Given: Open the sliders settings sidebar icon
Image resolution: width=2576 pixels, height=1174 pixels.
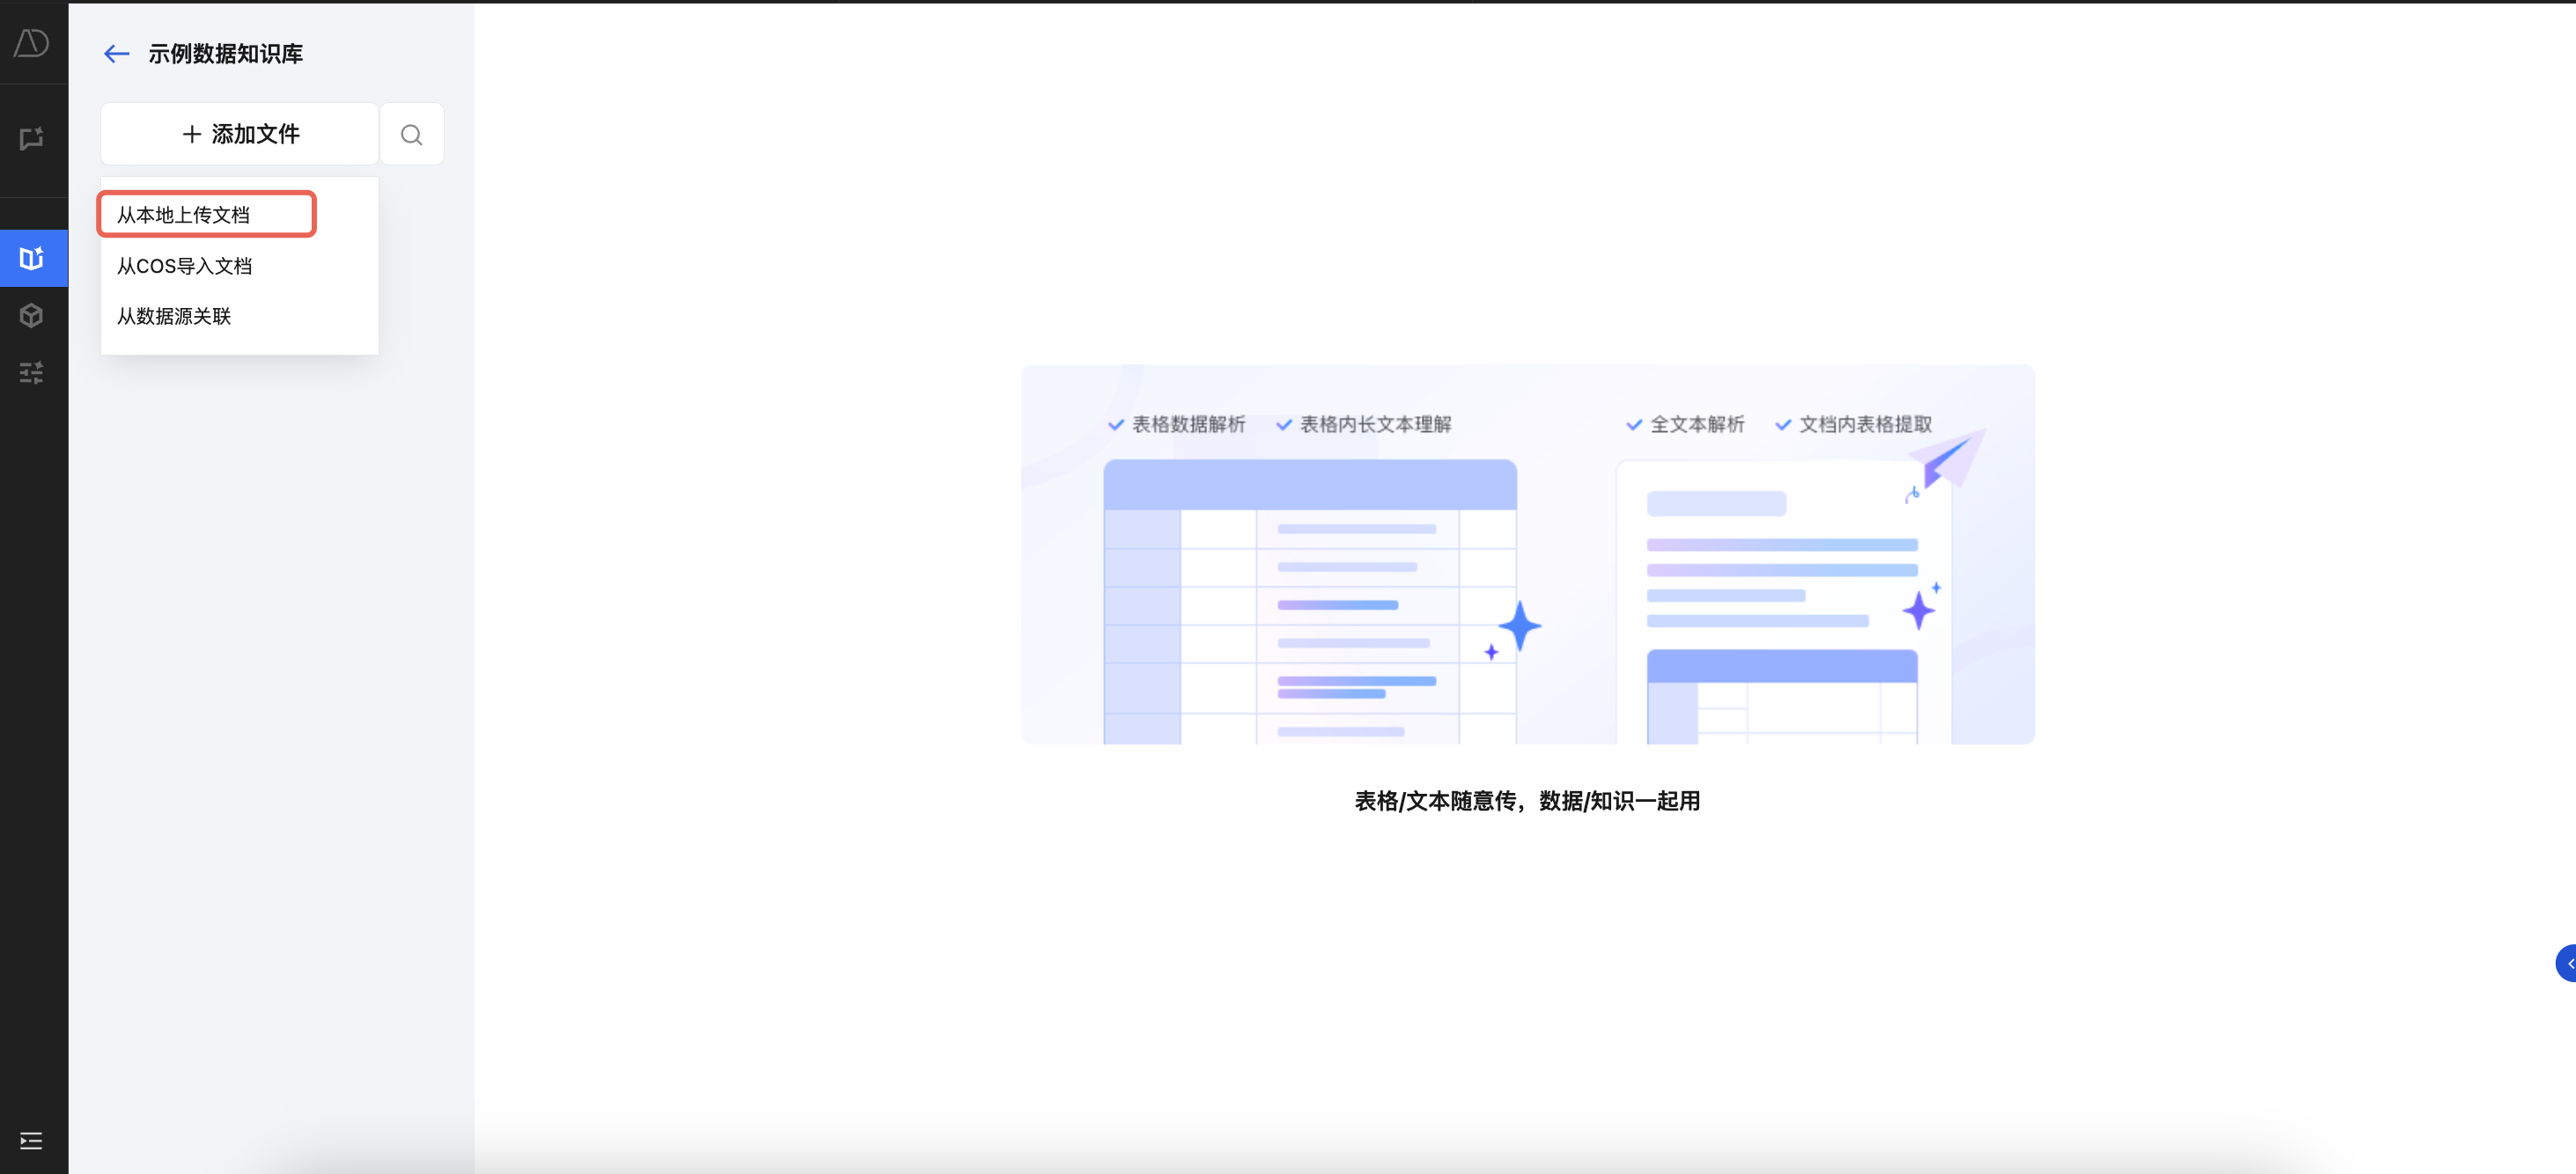Looking at the screenshot, I should (x=32, y=373).
